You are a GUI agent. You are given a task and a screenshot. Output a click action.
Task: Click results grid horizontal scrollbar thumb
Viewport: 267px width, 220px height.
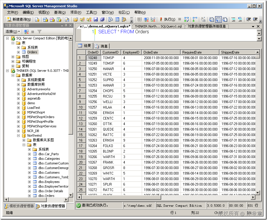click(121, 197)
